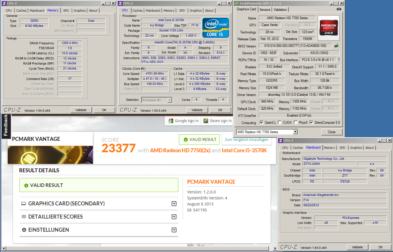Viewport: 393px width, 252px height.
Task: Click the Intel Core i5 inside logo
Action: click(x=216, y=28)
